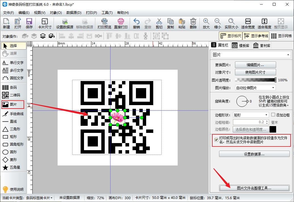The image size is (294, 202).
Task: Uncheck read image from data source checkbox
Action: (x=216, y=140)
